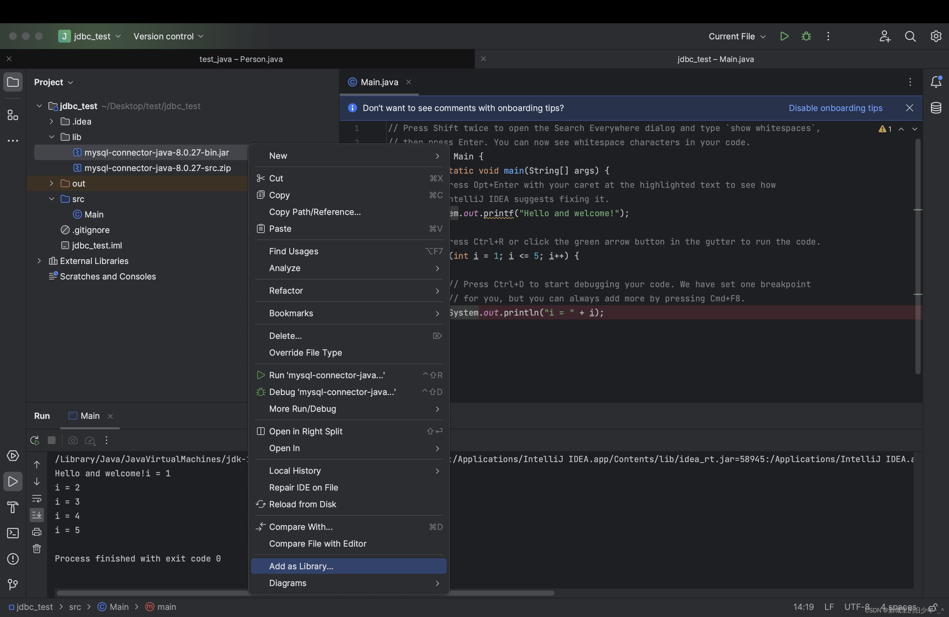Open the Notifications bell icon
The width and height of the screenshot is (949, 617).
(935, 82)
